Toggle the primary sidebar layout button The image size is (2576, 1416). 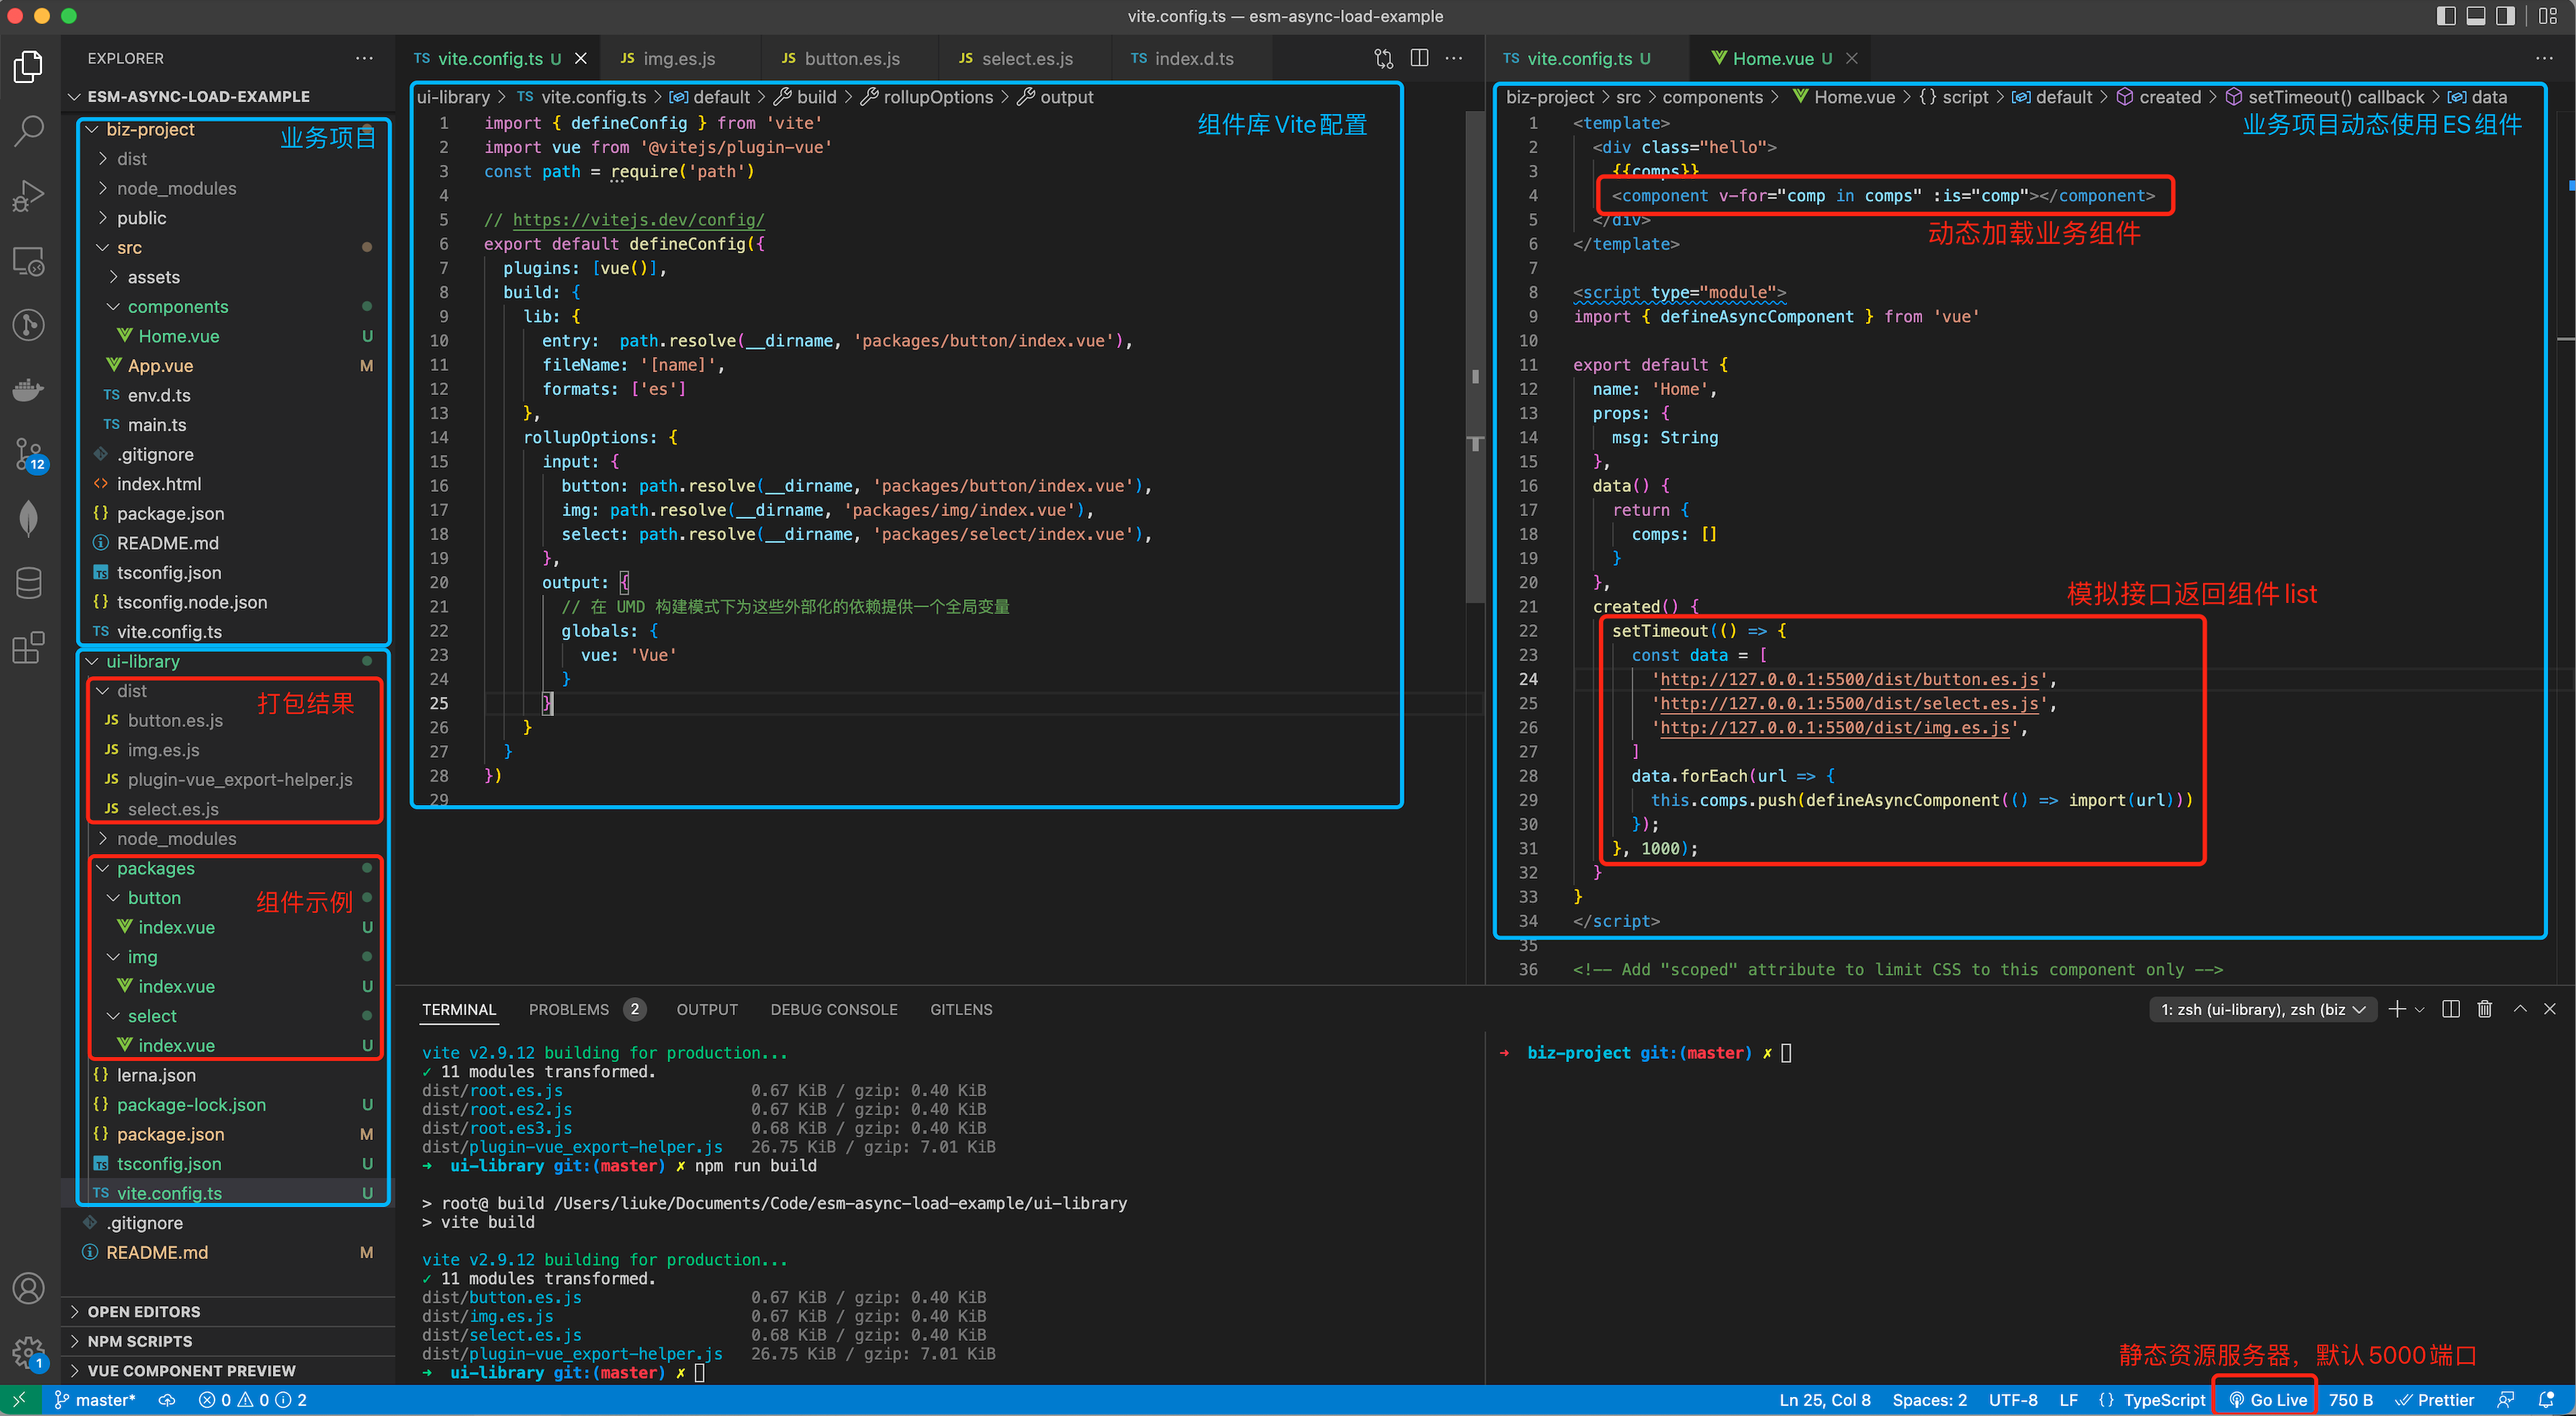[x=2446, y=16]
